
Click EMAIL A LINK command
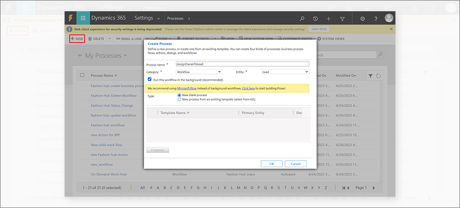[129, 39]
